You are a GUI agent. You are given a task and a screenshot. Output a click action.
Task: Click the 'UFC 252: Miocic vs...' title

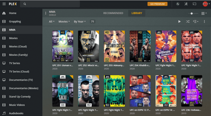[88, 65]
